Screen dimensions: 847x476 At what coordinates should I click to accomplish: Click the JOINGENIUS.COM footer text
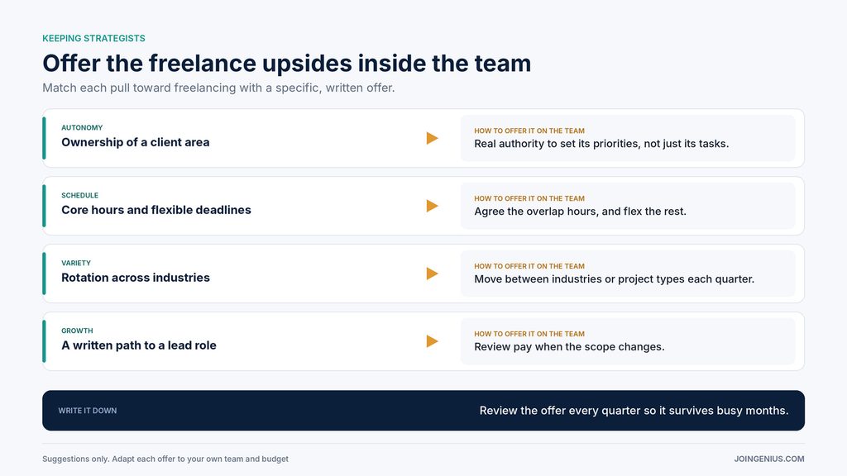tap(769, 459)
